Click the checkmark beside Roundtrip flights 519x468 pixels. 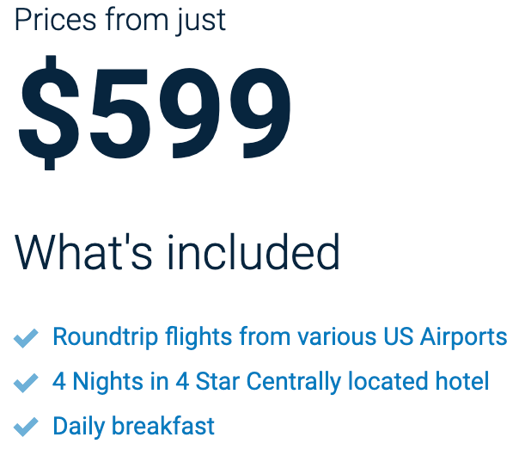pos(26,338)
